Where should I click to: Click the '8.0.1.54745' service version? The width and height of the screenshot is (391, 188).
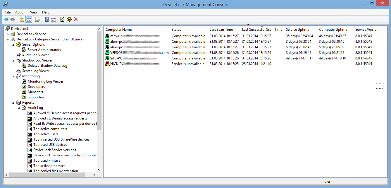click(x=364, y=58)
